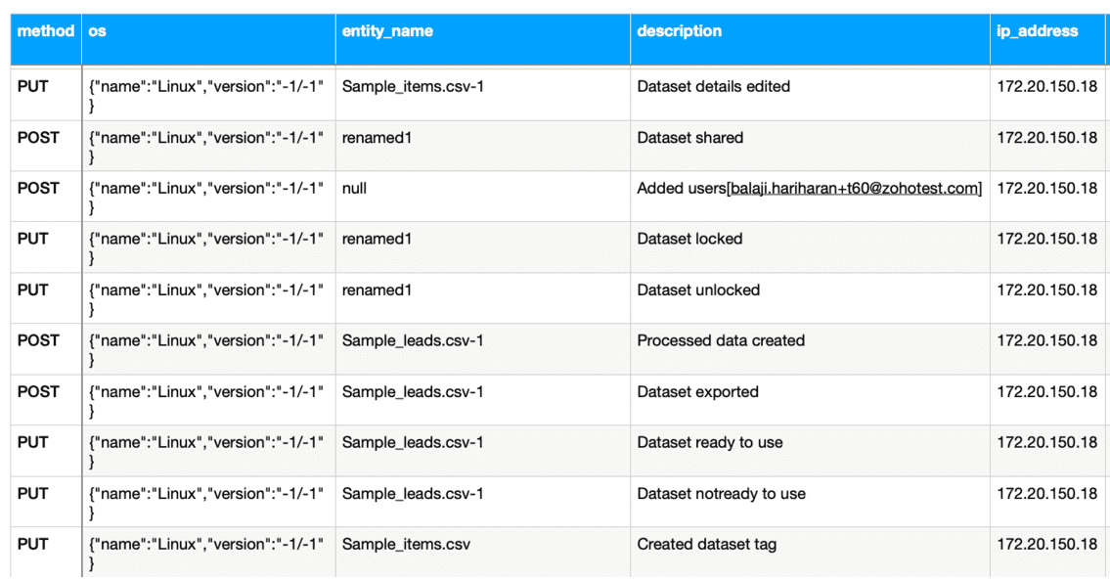
Task: Select the "Dataset locked" cell
Action: pos(689,240)
